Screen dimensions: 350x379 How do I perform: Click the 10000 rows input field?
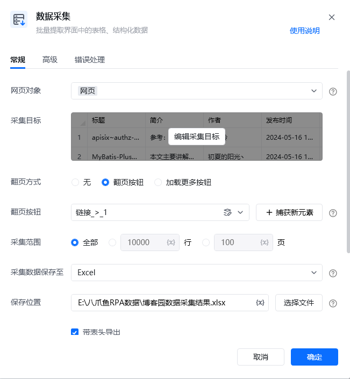click(x=150, y=242)
